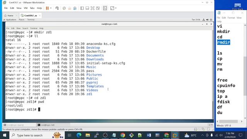
Task: Click Notepad's vertical scrollbar down arrow
Action: (245, 118)
